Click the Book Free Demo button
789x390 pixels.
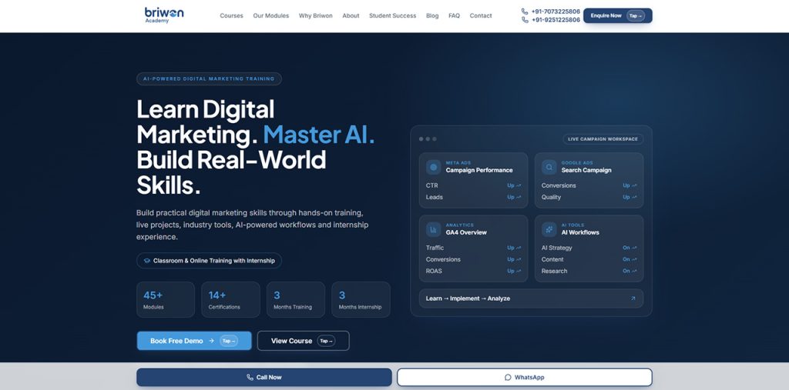tap(194, 341)
